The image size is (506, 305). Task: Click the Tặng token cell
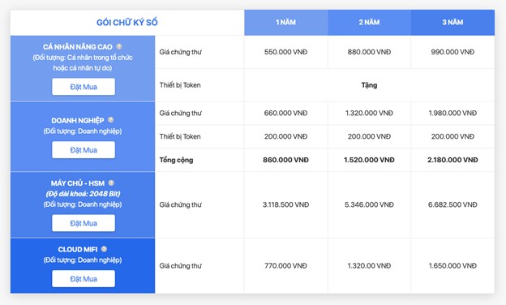[369, 85]
